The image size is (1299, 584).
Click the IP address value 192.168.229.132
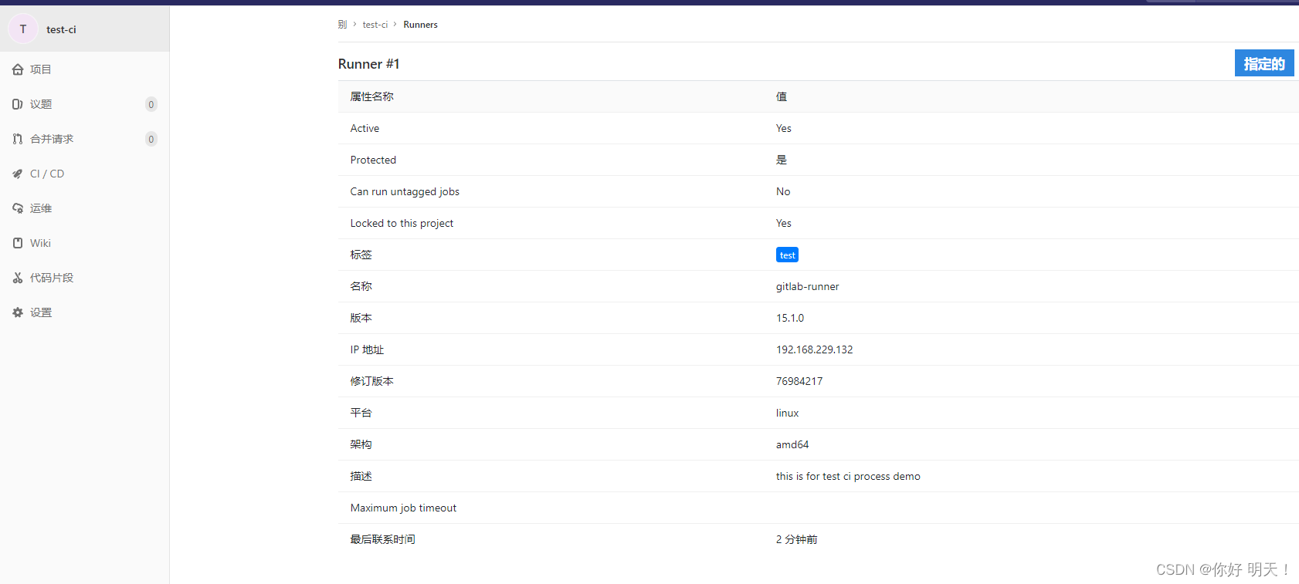[x=814, y=349]
